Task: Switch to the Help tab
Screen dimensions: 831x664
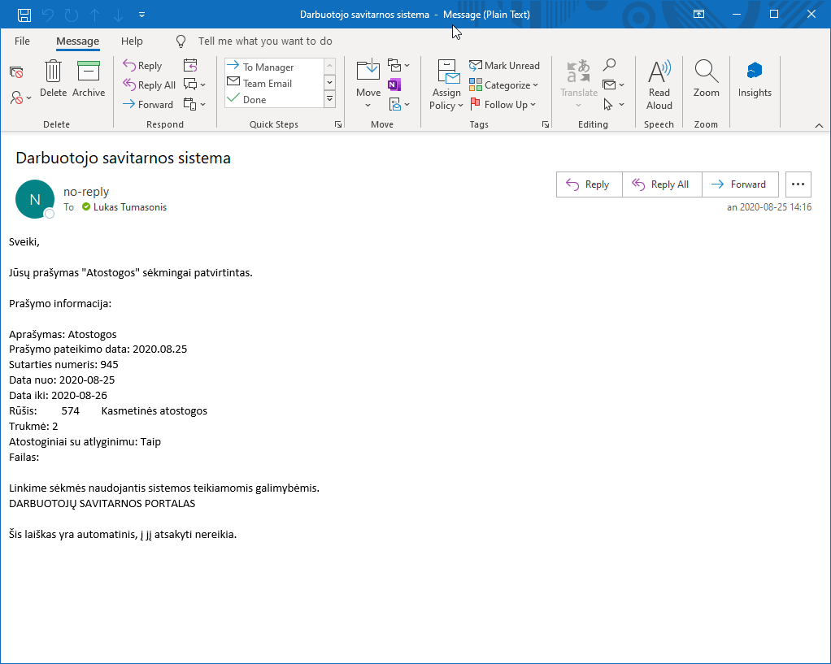Action: [x=132, y=41]
